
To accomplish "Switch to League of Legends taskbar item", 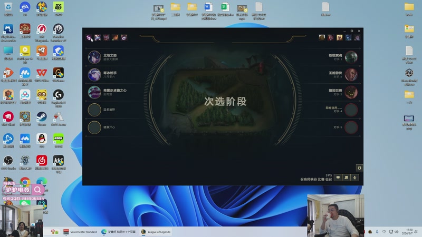I will tap(156, 232).
